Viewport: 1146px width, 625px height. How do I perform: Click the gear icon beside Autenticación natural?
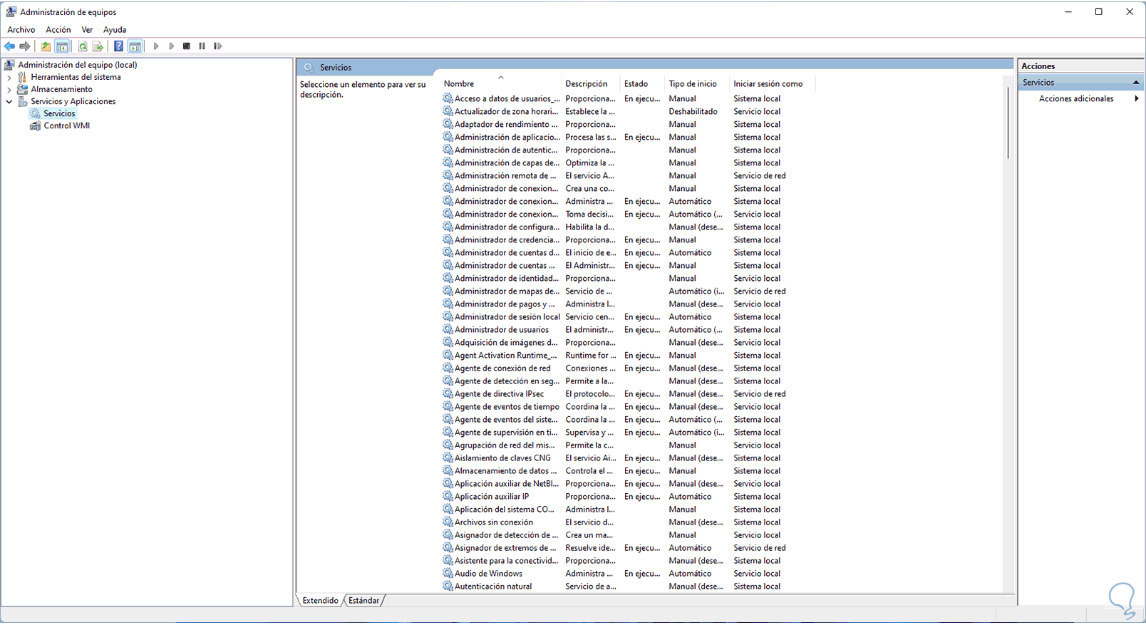click(x=448, y=587)
